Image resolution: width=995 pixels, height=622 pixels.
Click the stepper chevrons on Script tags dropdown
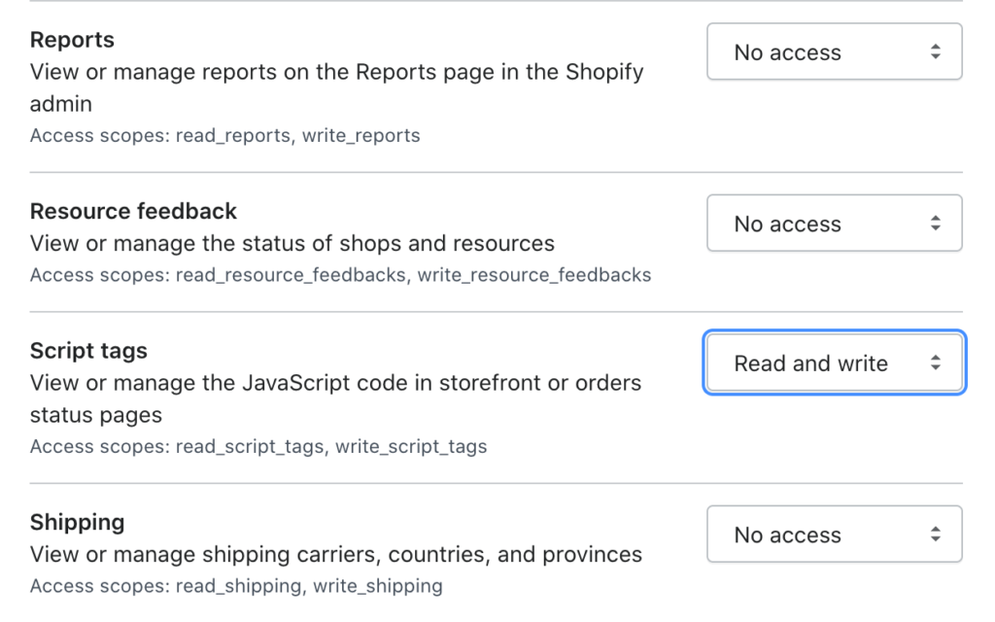[x=934, y=363]
